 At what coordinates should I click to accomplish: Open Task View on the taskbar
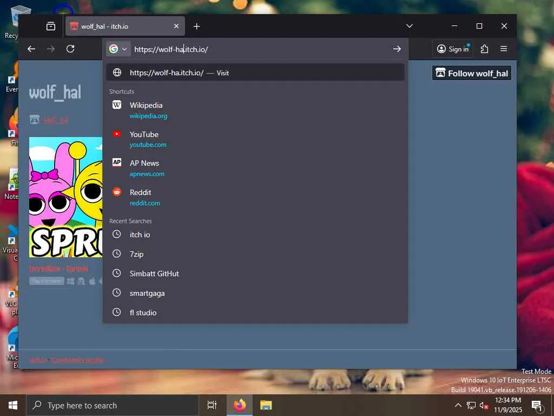212,405
